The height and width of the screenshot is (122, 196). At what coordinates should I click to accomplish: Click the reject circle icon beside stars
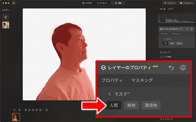(x=47, y=110)
